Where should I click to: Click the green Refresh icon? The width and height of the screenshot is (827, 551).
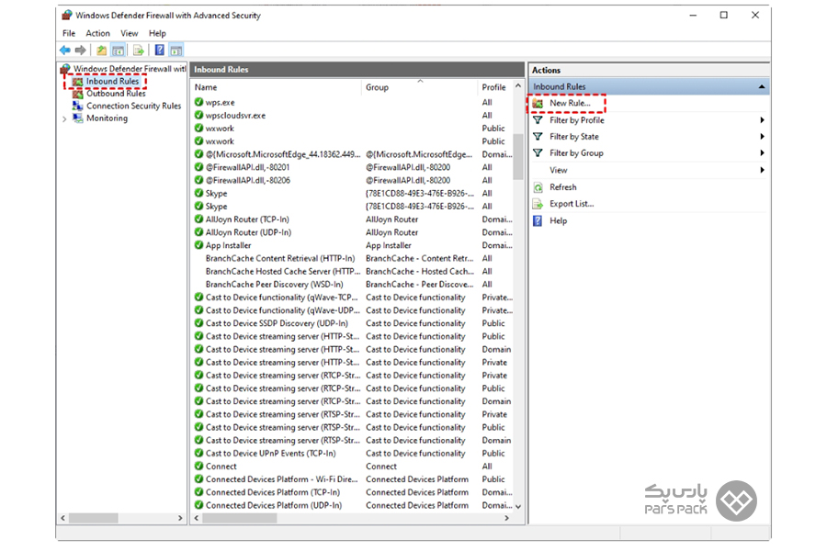coord(538,187)
